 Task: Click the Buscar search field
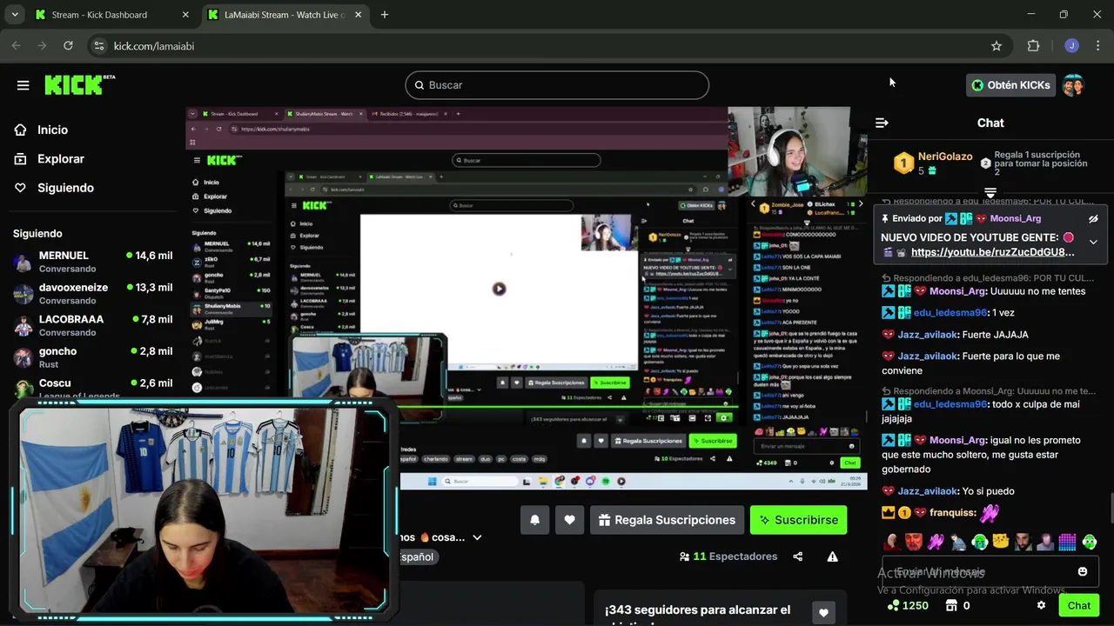click(557, 85)
